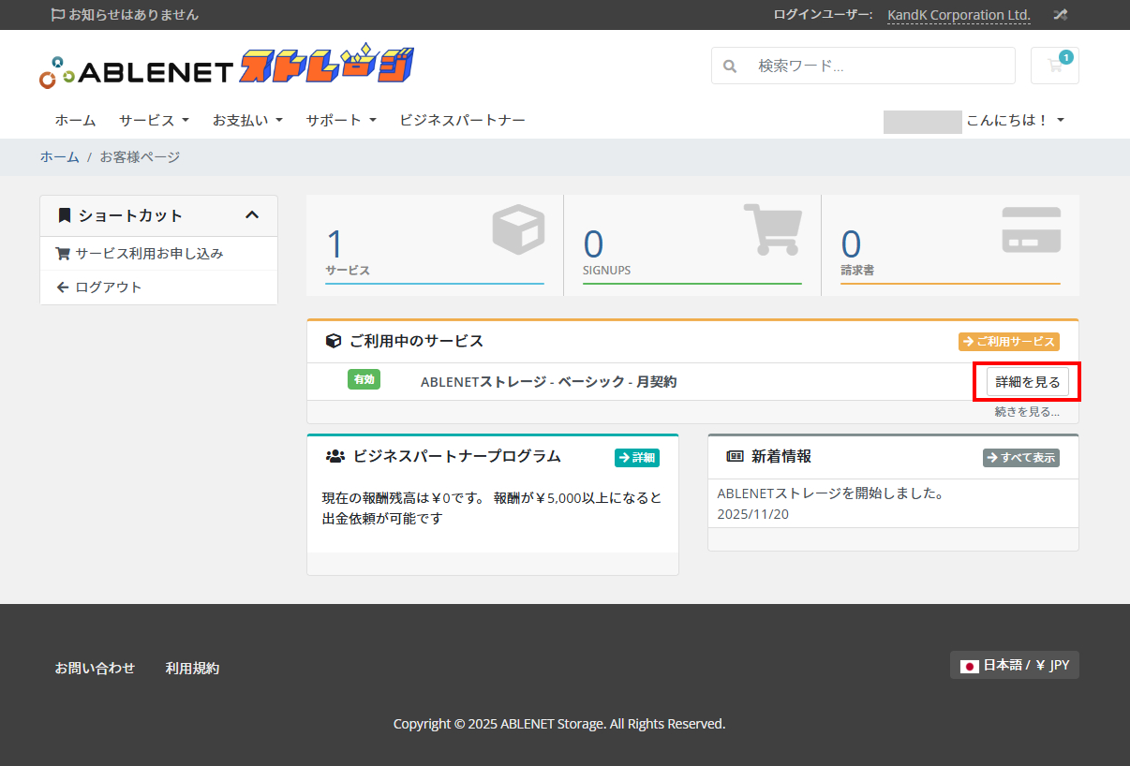1130x766 pixels.
Task: Click the すべて表示 button in 新着情報
Action: [x=1020, y=458]
